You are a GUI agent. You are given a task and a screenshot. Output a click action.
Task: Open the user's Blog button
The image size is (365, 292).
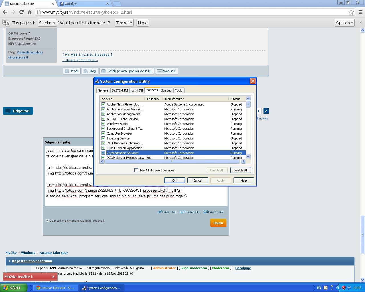point(90,71)
